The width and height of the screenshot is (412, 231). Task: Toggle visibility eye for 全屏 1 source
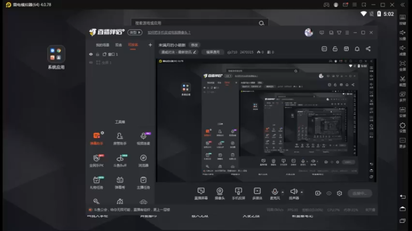(x=91, y=63)
